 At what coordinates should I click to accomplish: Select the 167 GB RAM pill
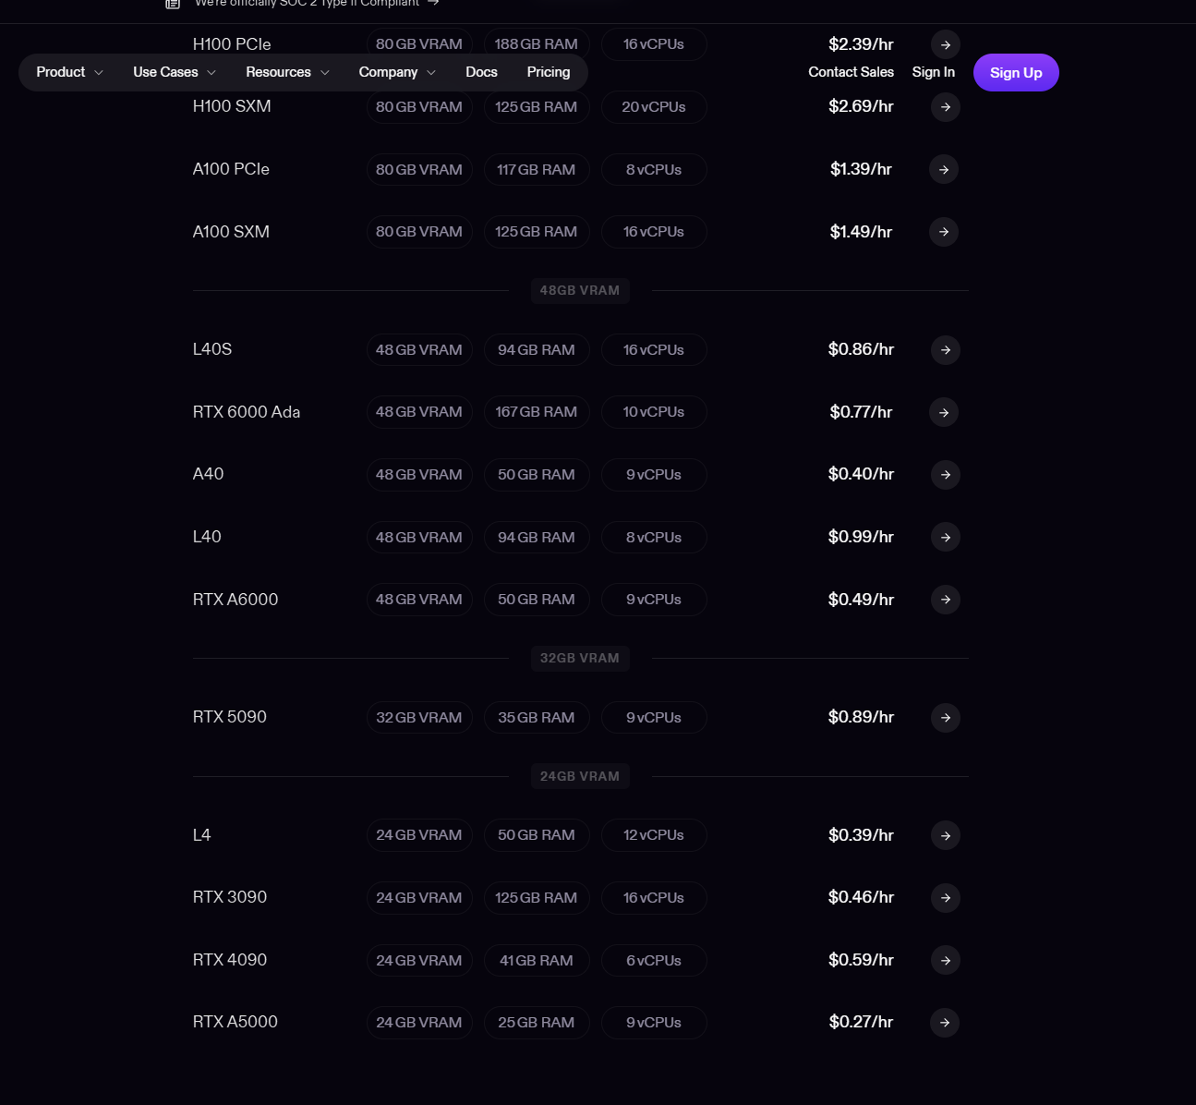537,412
